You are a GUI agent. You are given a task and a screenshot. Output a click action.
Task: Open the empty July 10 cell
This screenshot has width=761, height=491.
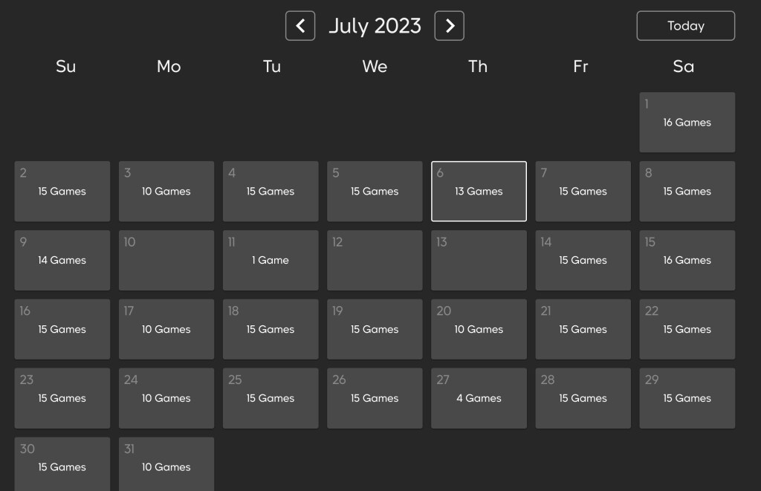tap(166, 260)
